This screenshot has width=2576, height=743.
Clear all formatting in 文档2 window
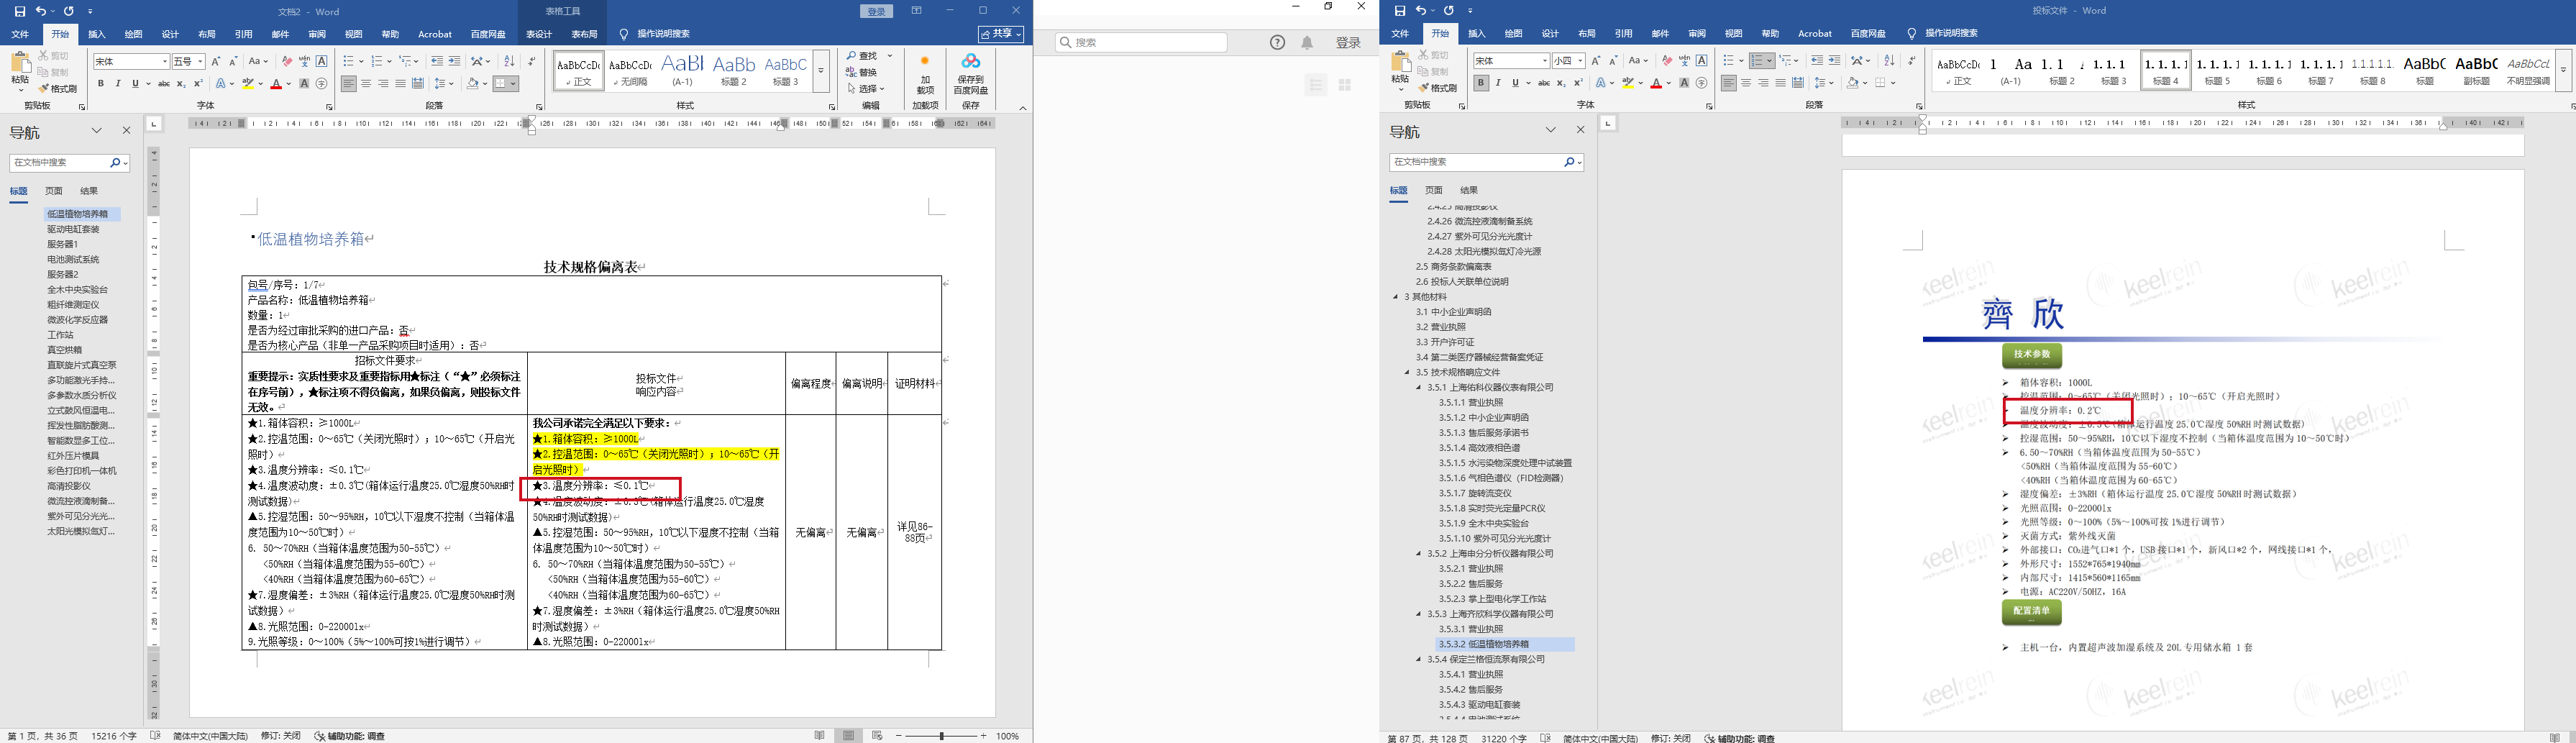pyautogui.click(x=288, y=62)
